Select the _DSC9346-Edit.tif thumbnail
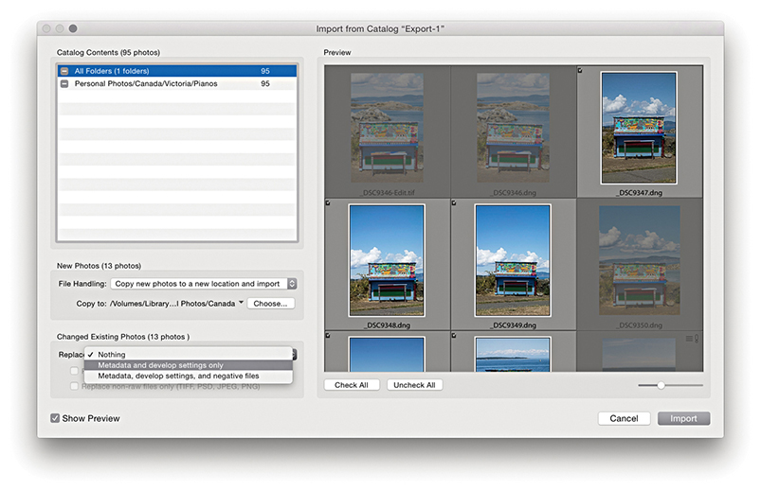This screenshot has width=761, height=491. [386, 126]
